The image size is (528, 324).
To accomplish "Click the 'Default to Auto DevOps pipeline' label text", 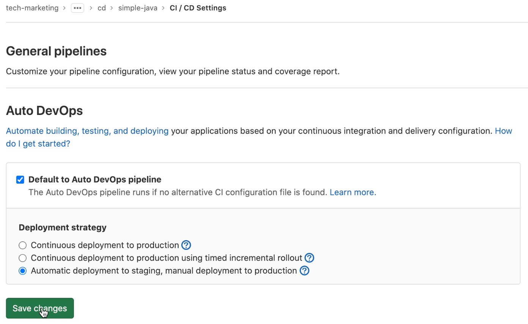I will (x=95, y=179).
